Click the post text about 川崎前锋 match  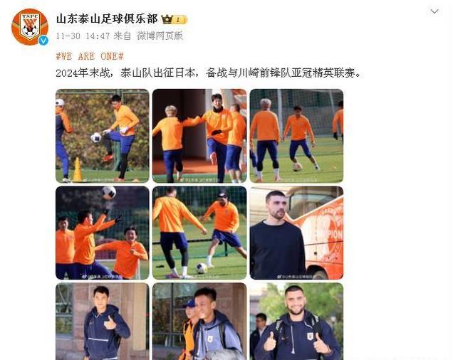pos(208,73)
